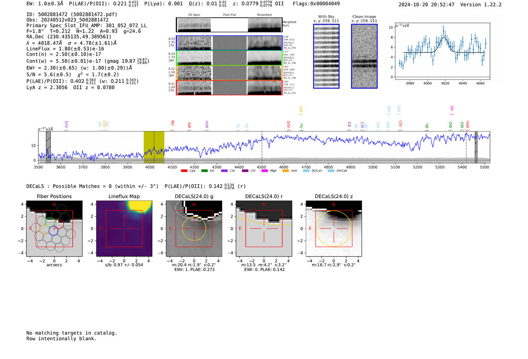Click the m:16.7 rc:2.9" z-band caption
Viewport: 528px width, 359px height.
(334, 265)
